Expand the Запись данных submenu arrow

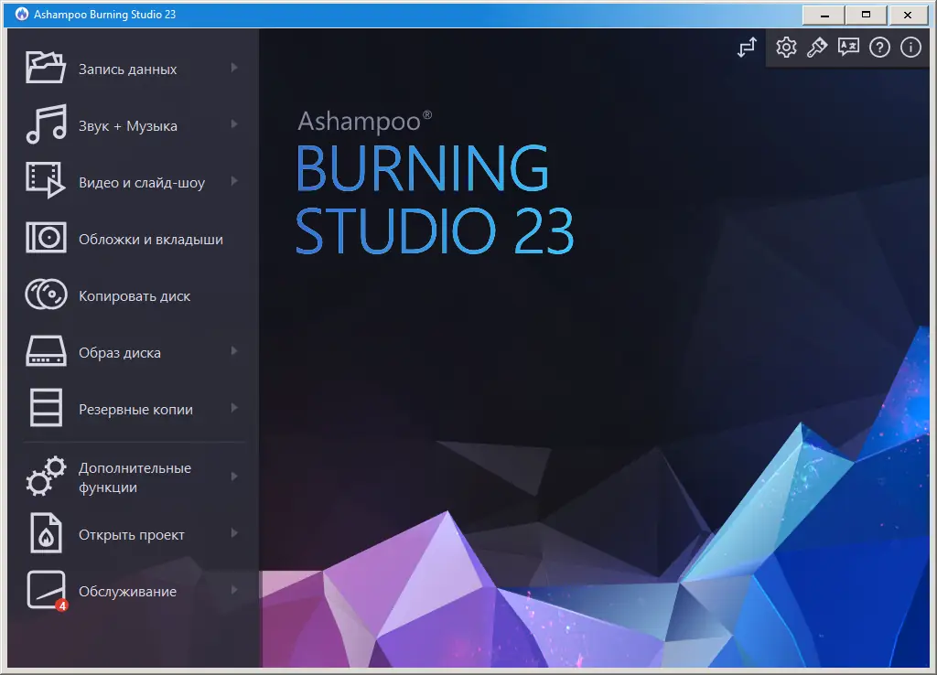click(x=234, y=68)
